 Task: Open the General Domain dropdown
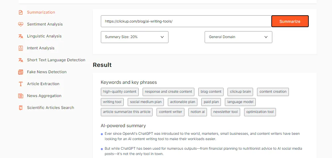(238, 37)
